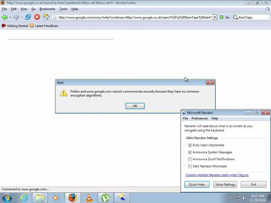This screenshot has width=271, height=203.
Task: Click OK in the Alert dialog
Action: (135, 106)
